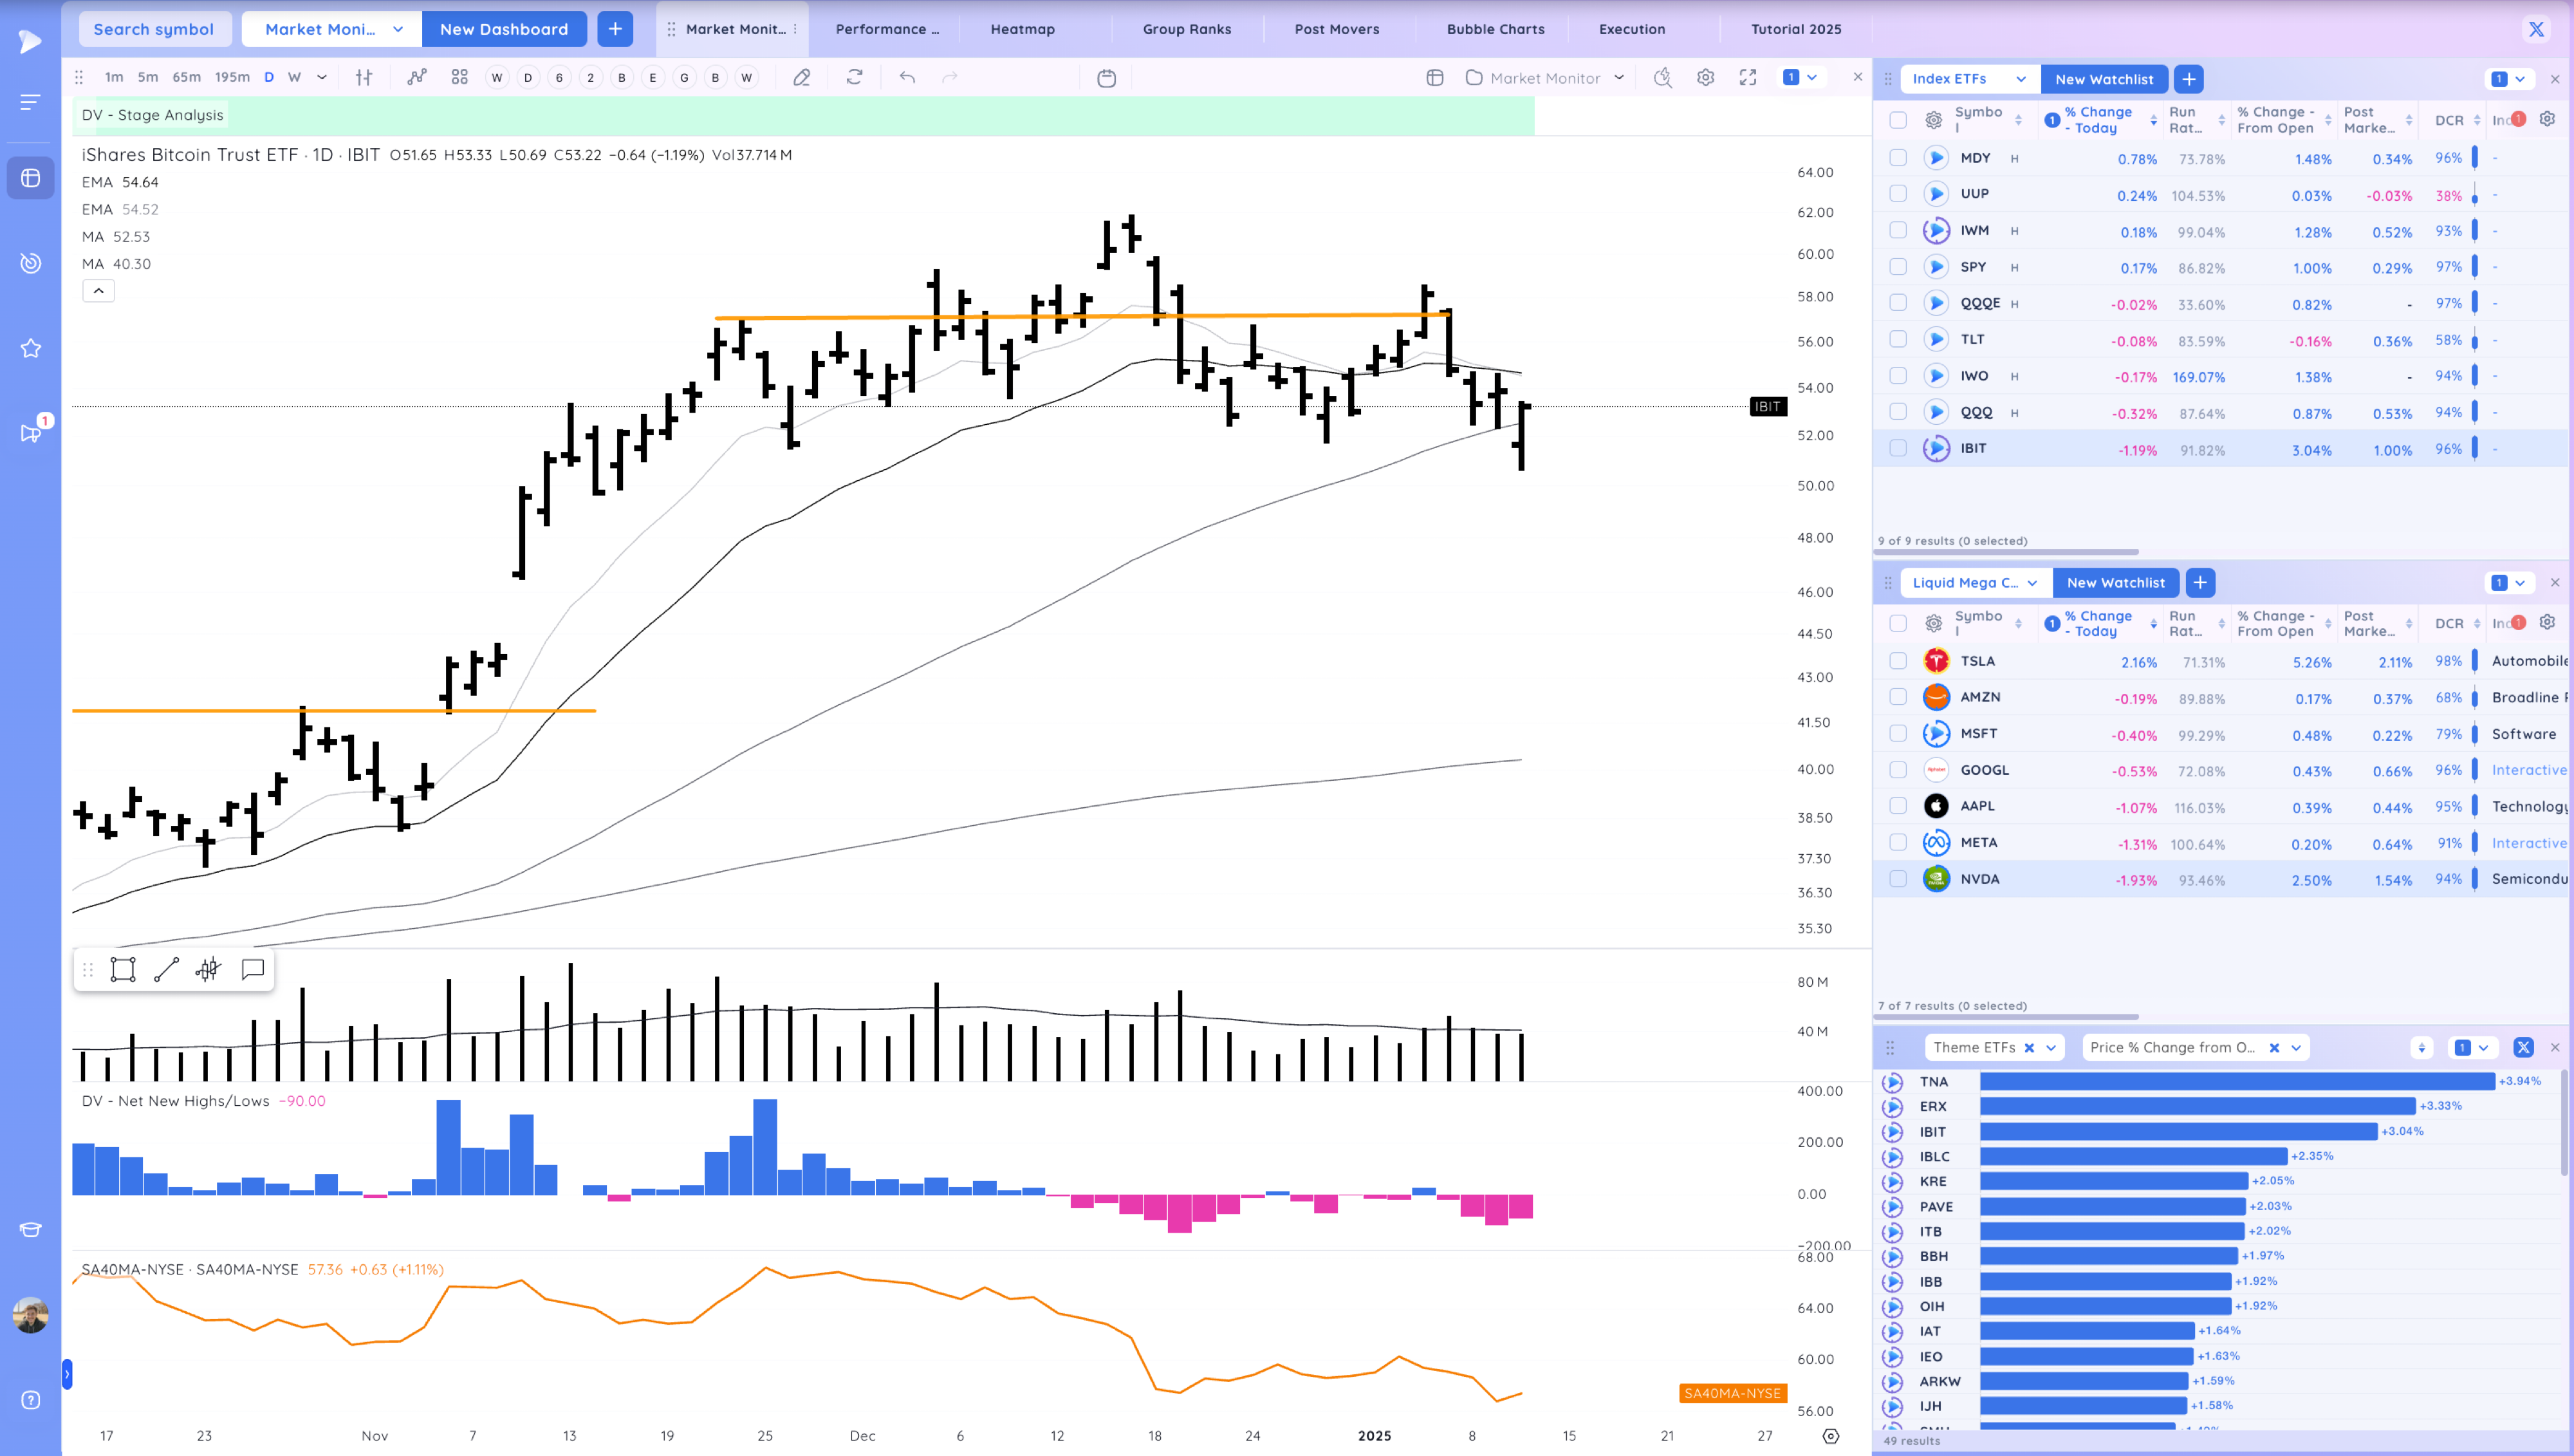Click New Watchlist in Index ETFs panel

point(2104,79)
